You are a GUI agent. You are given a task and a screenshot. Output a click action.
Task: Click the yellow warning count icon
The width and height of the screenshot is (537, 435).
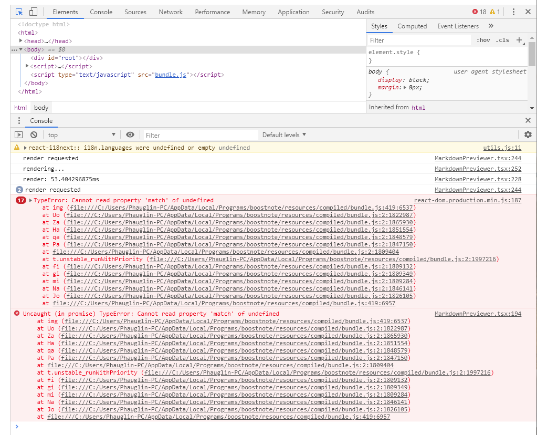pyautogui.click(x=492, y=12)
